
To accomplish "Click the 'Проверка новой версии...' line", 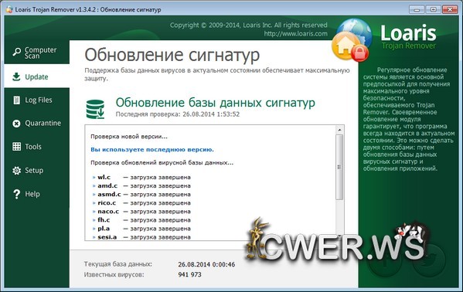I will click(129, 137).
